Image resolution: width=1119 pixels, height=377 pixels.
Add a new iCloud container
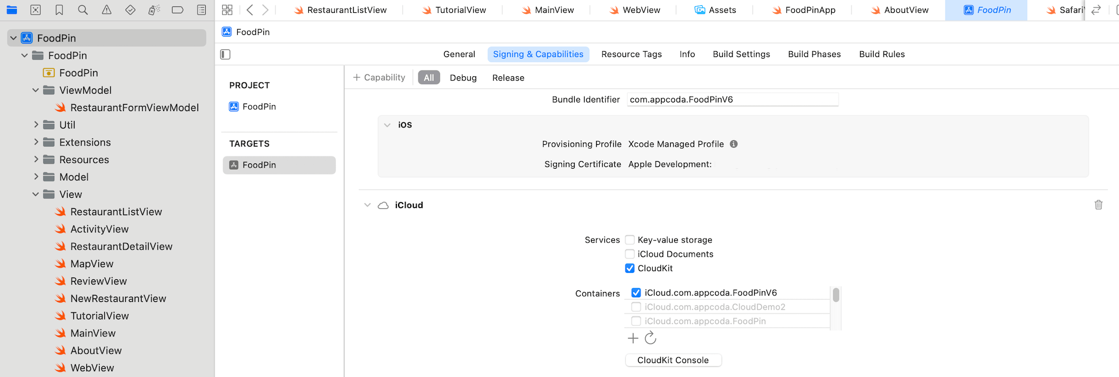633,338
